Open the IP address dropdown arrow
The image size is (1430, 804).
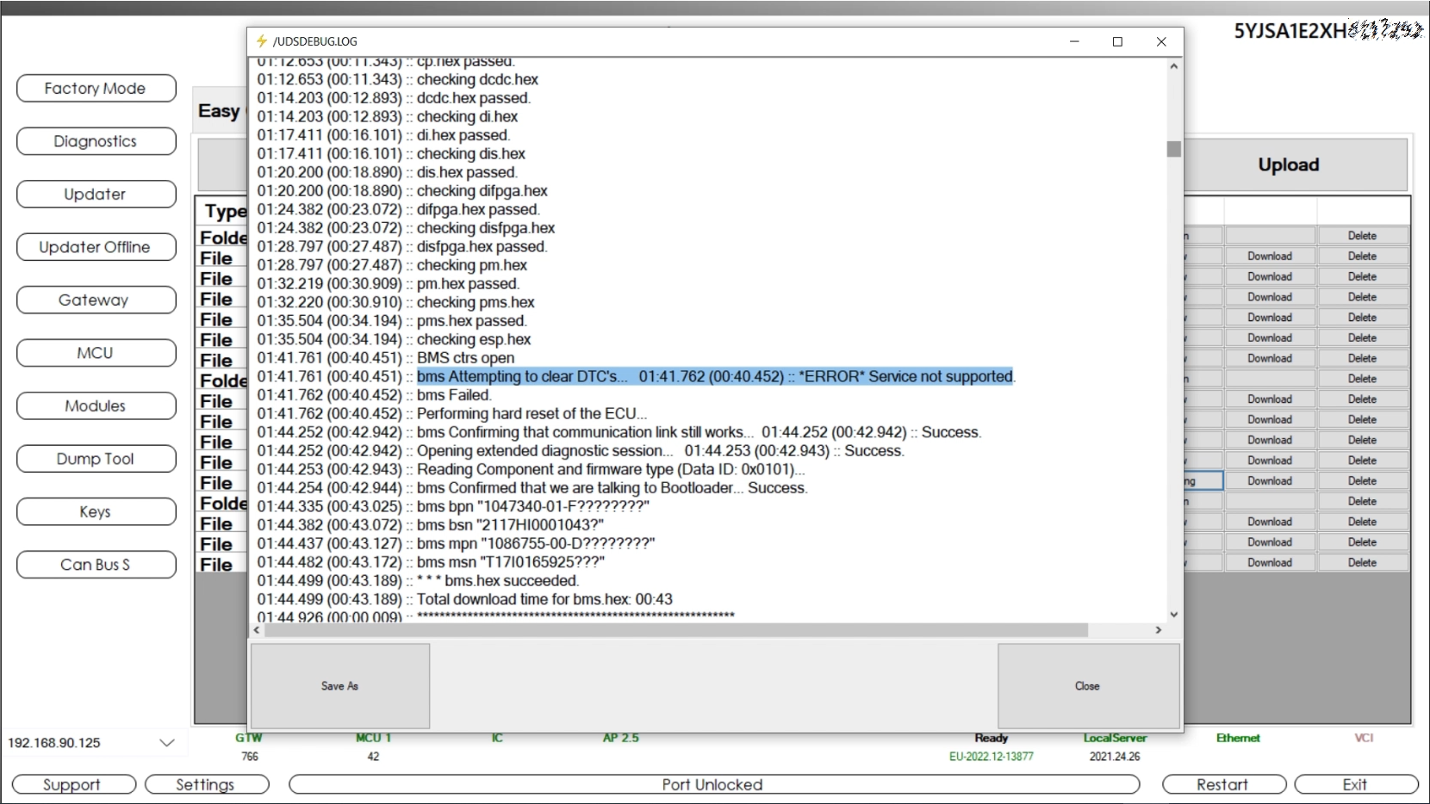pyautogui.click(x=167, y=743)
